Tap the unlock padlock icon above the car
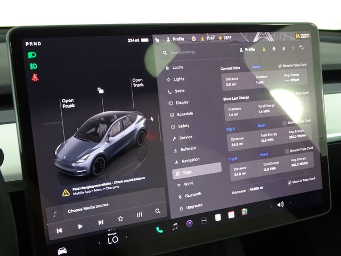The height and width of the screenshot is (256, 341). (101, 90)
